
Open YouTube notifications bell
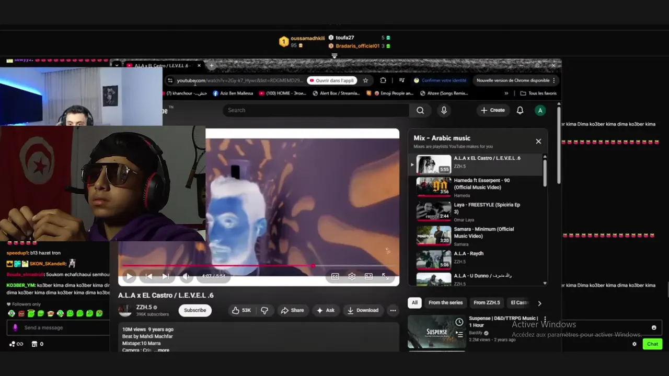click(520, 110)
